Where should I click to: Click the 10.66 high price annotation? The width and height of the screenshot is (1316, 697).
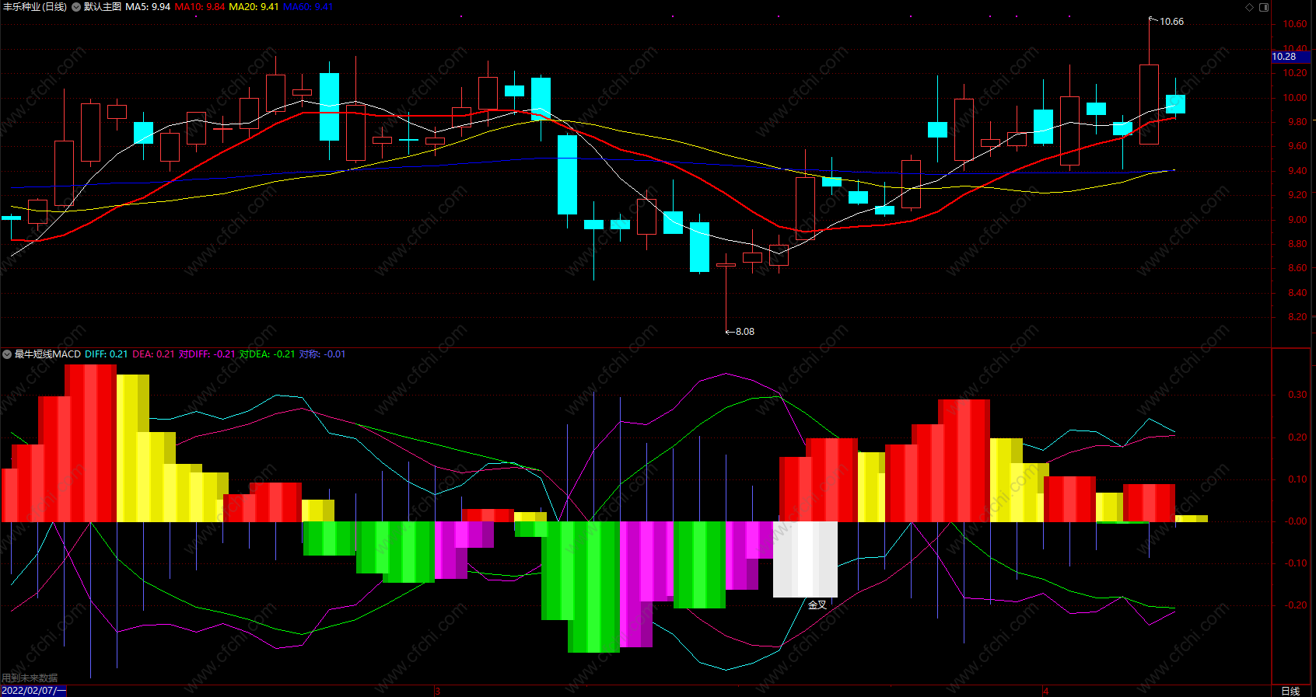pyautogui.click(x=1171, y=22)
